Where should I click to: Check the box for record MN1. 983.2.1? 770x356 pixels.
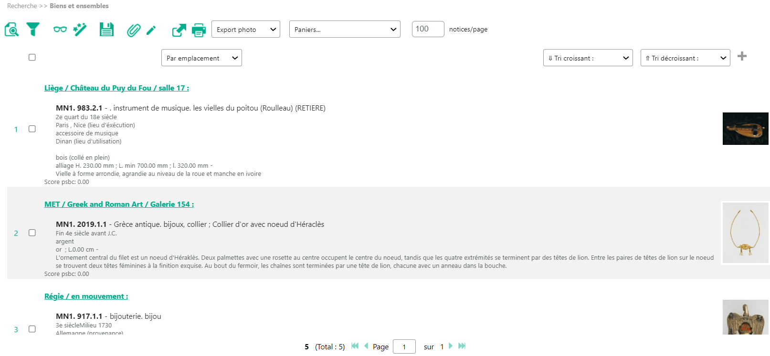click(x=32, y=129)
